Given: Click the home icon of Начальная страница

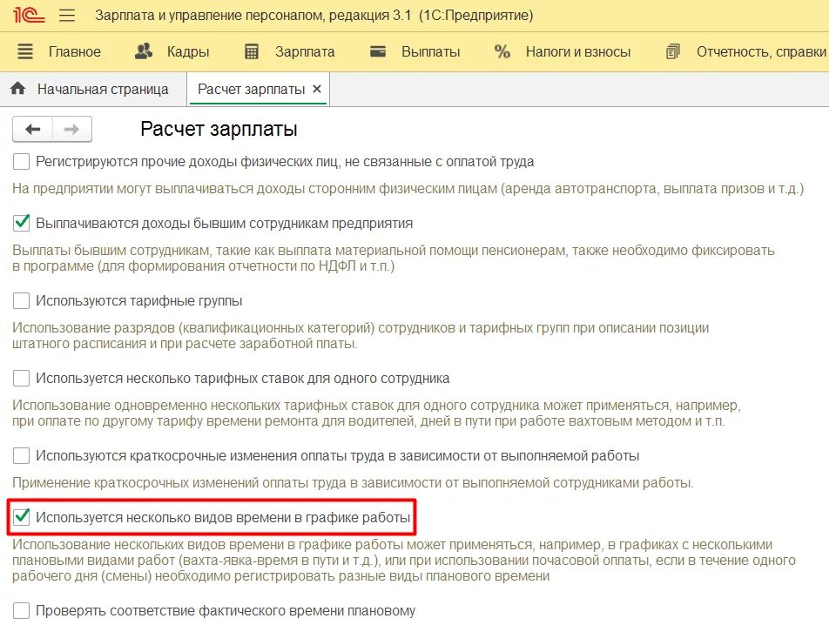Looking at the screenshot, I should click(x=18, y=88).
